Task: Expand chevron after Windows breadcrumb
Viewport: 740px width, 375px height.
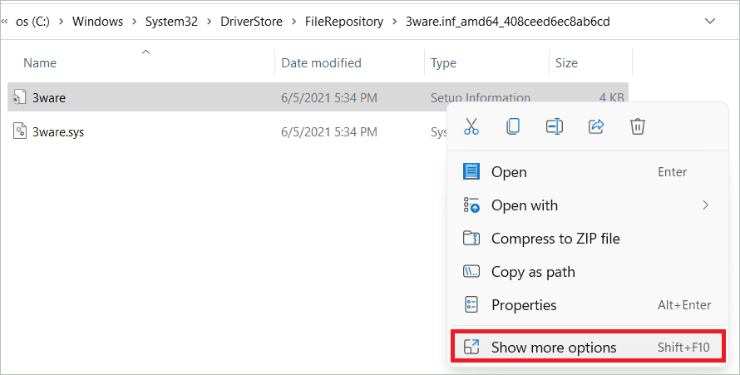Action: point(135,22)
